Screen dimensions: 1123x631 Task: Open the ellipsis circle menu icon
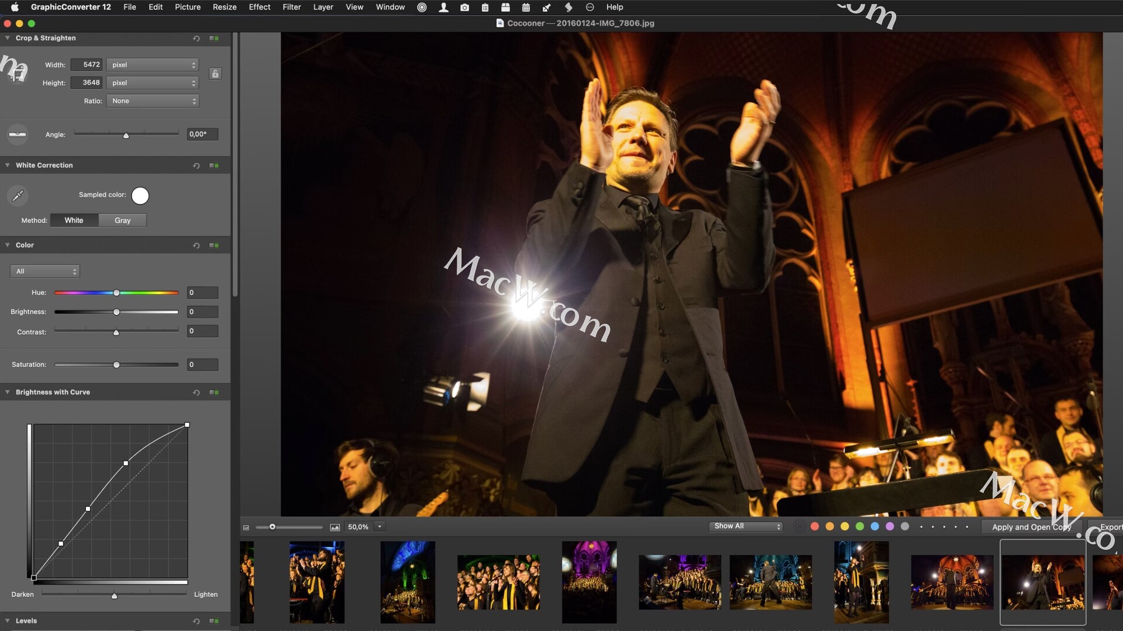point(590,7)
